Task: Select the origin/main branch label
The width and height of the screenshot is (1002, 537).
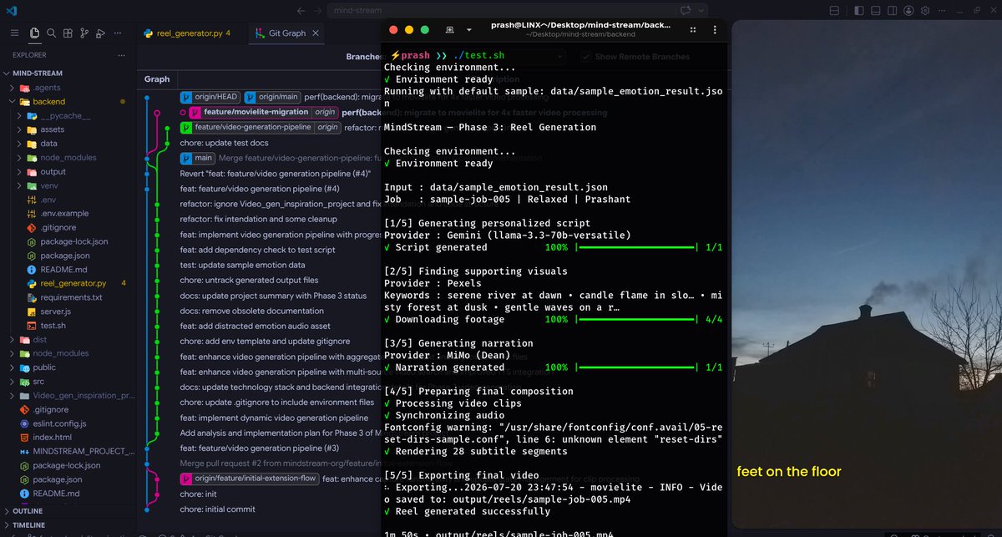Action: point(272,97)
